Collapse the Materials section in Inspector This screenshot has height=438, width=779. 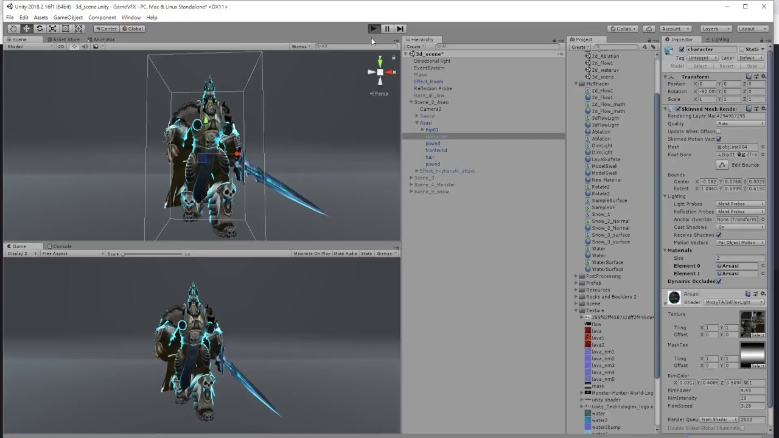(665, 250)
